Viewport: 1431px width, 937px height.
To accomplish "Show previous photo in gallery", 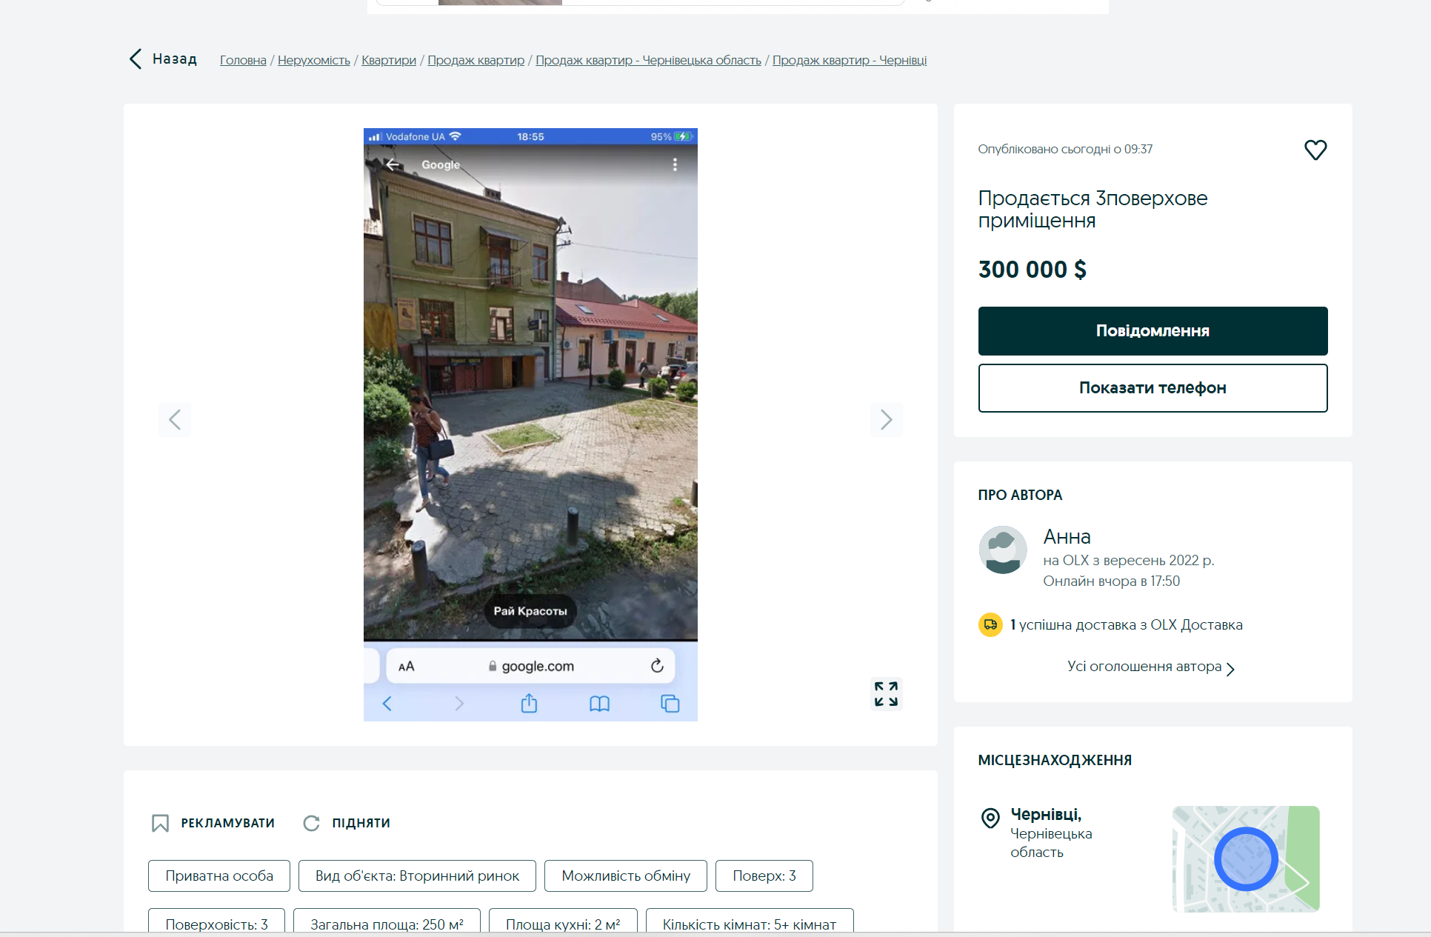I will pyautogui.click(x=175, y=420).
